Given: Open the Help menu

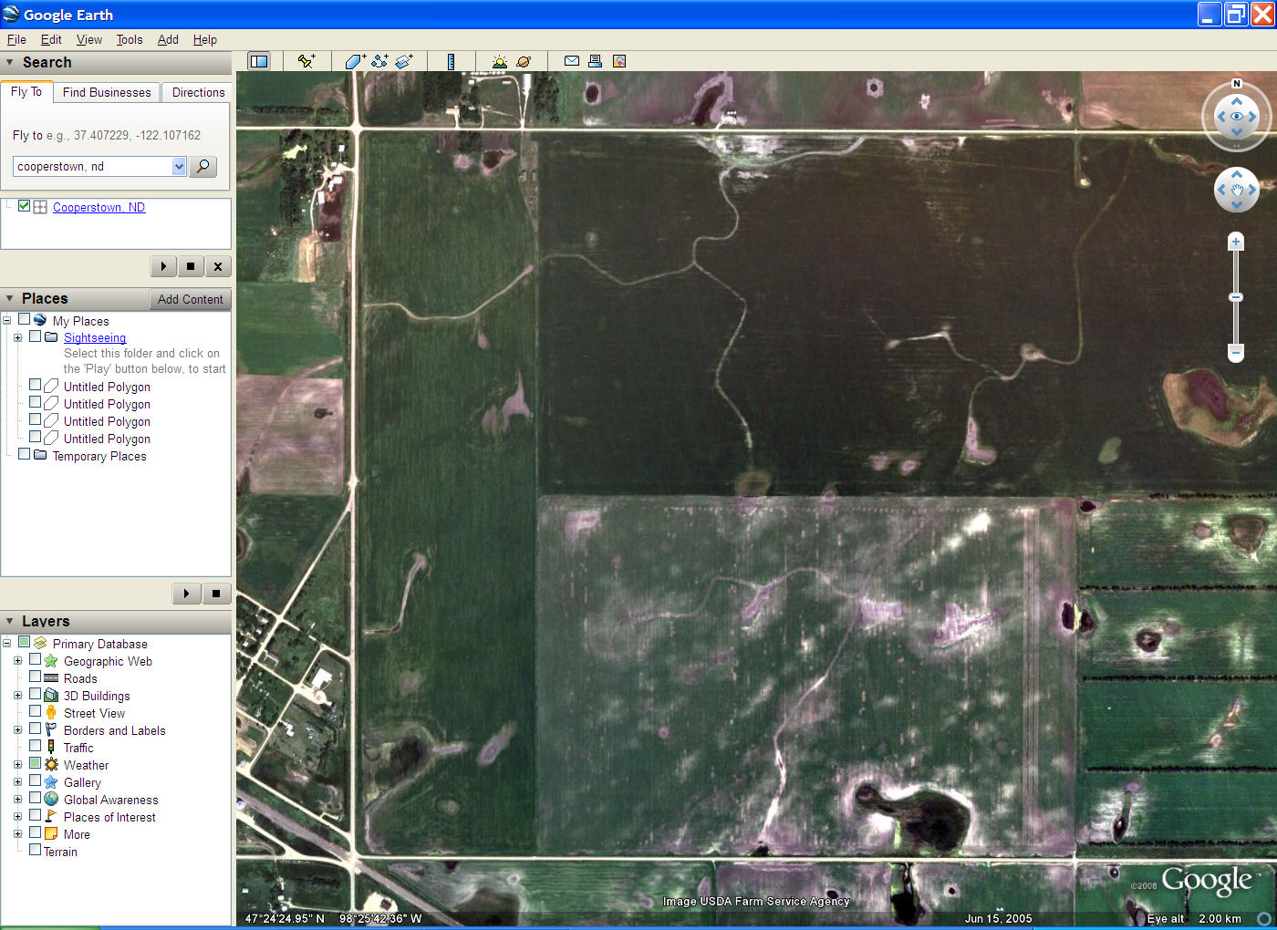Looking at the screenshot, I should [205, 39].
